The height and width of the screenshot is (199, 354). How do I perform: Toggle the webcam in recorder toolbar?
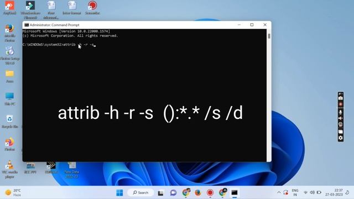341,124
